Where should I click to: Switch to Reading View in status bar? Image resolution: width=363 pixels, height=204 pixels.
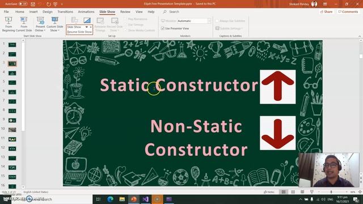coord(302,192)
